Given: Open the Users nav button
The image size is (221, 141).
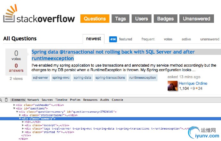Looking at the screenshot, I should (142, 19).
